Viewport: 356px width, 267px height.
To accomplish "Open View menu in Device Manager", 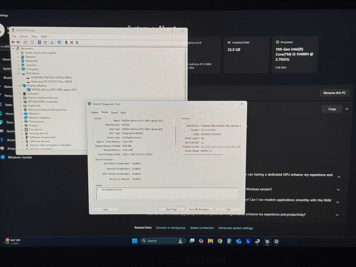I will click(34, 36).
